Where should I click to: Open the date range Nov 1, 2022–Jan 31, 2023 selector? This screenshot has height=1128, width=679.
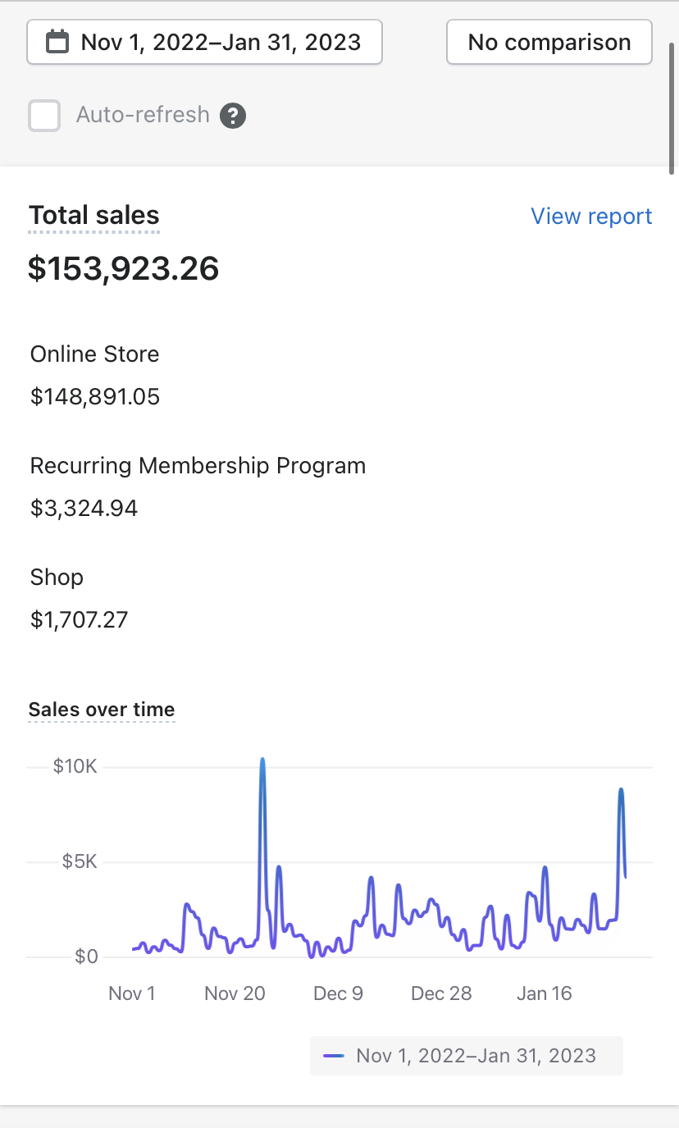(x=205, y=42)
